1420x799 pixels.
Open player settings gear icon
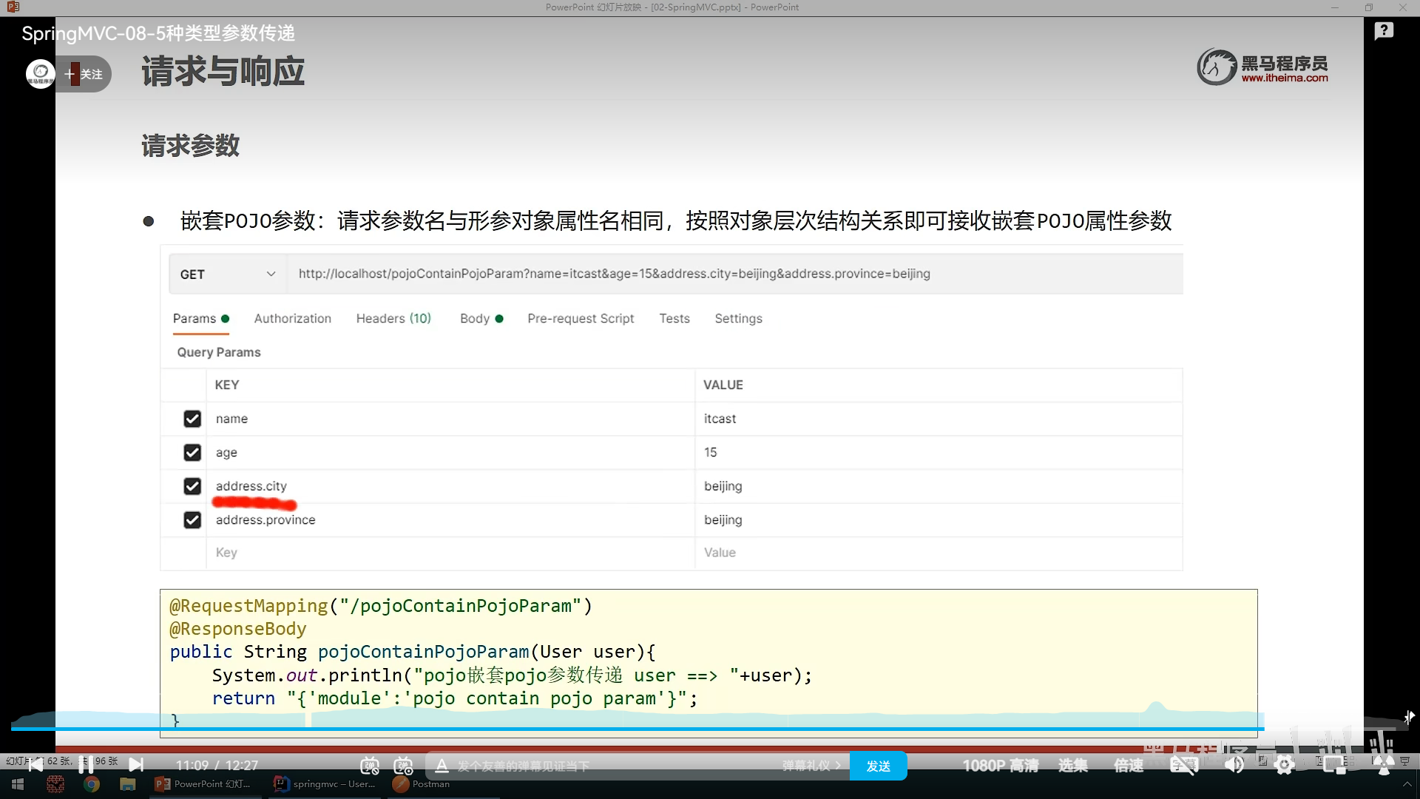tap(1285, 766)
